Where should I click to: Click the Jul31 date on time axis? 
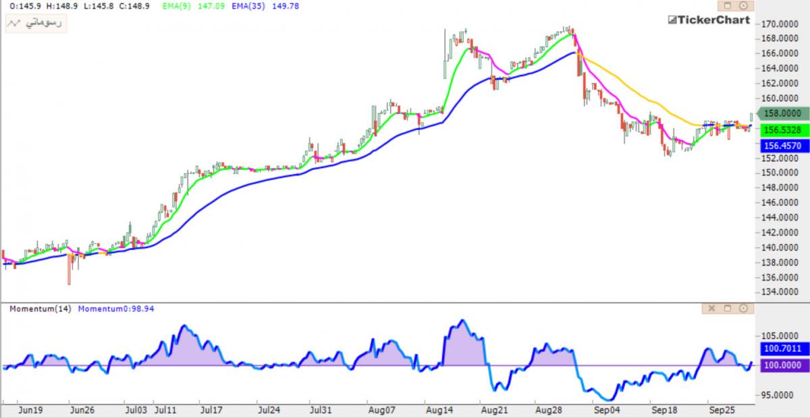320,409
